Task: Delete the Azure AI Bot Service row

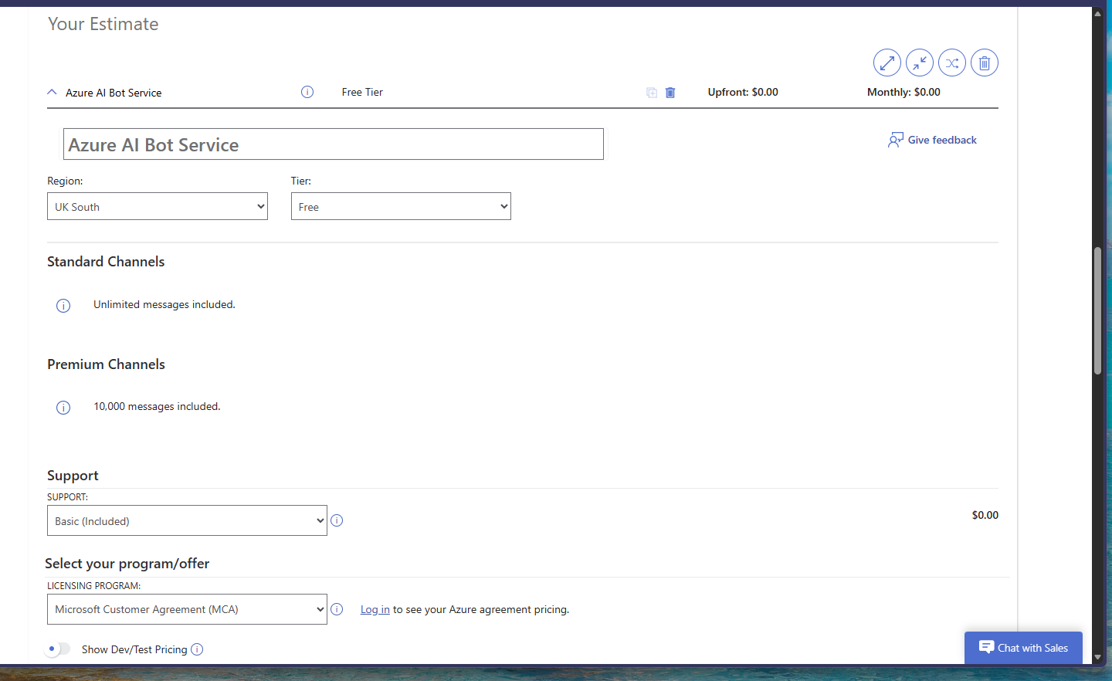Action: click(670, 93)
